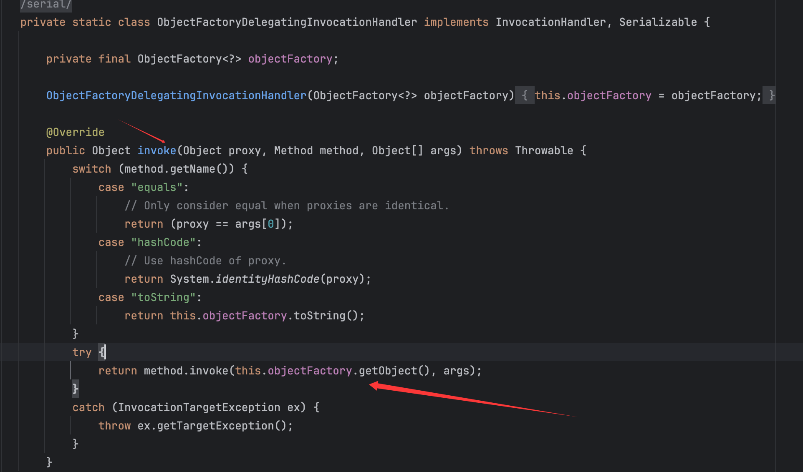The height and width of the screenshot is (472, 803).
Task: Click the try keyword on highlighted line
Action: click(x=82, y=352)
